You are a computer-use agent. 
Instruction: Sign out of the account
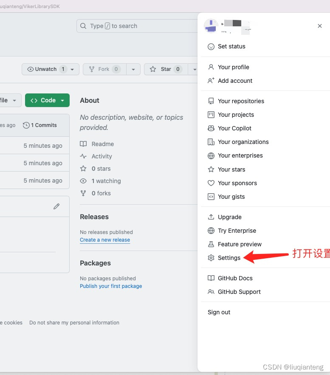219,312
